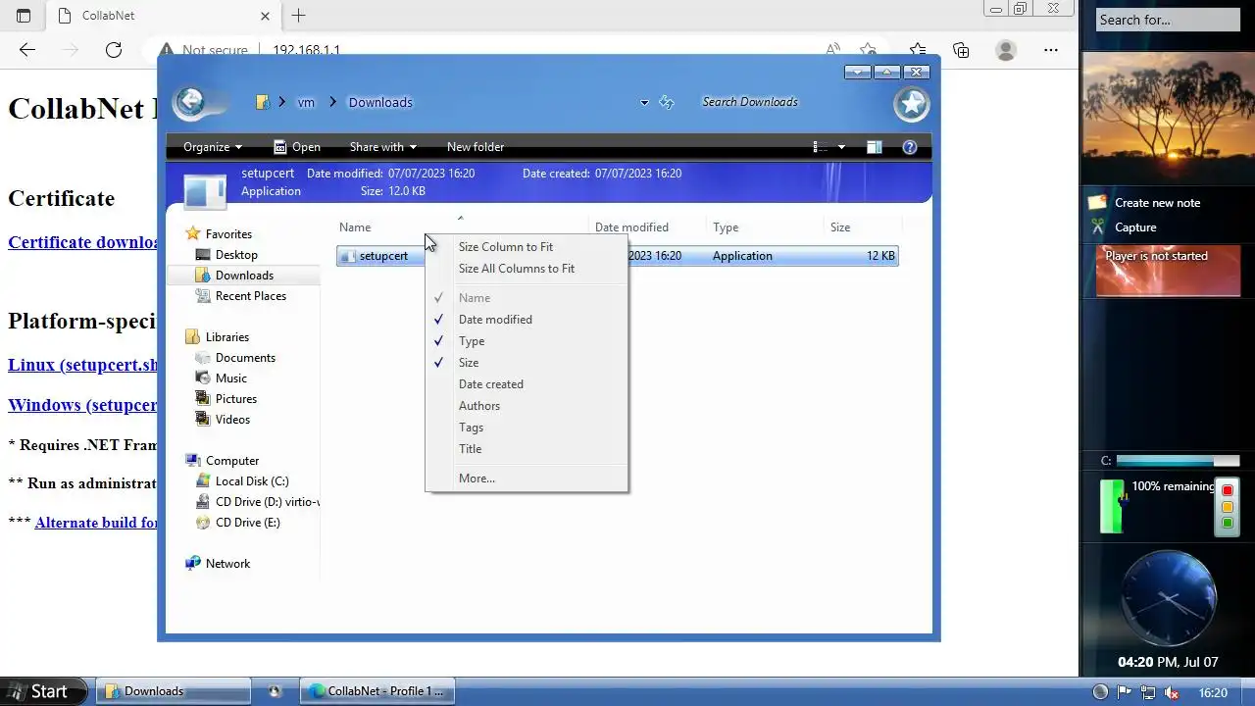Click the round star button in Explorer

[912, 103]
